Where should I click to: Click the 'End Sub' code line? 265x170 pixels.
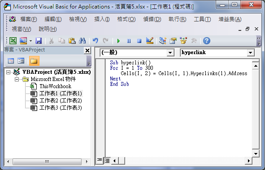[x=119, y=84]
